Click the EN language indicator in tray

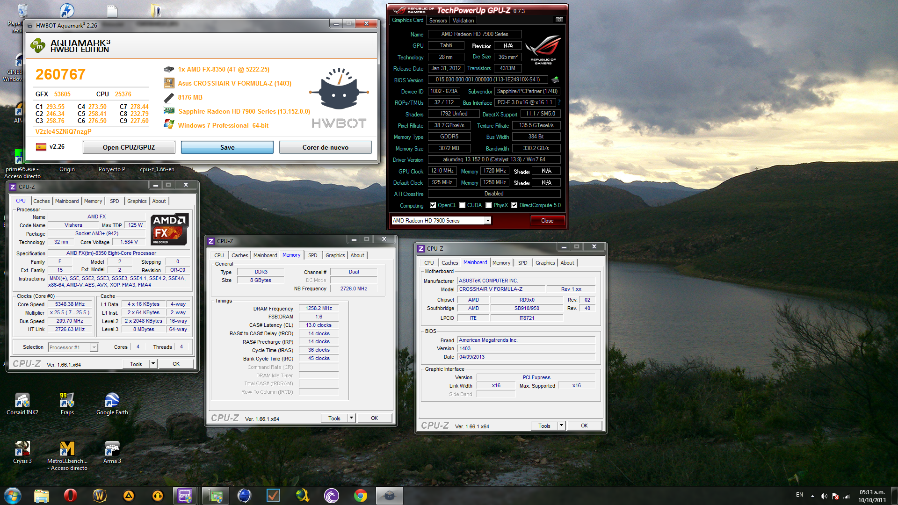(x=799, y=495)
